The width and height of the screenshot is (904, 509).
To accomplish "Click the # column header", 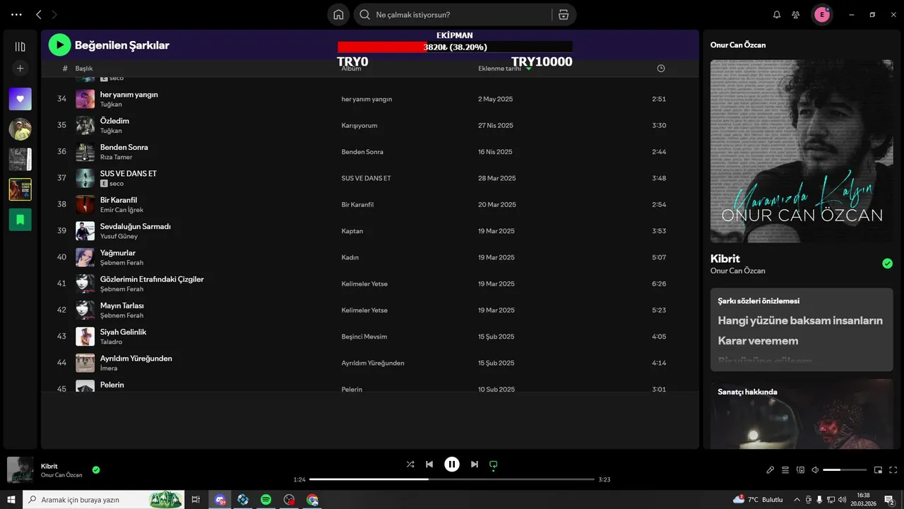I will [65, 69].
